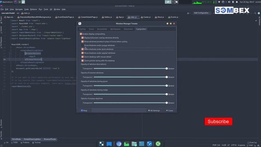Open the Problems tool window
Screen dimensions: 261x147
tap(25, 143)
